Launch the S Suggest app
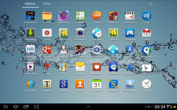Screen dimensions: 177x110 (x=113, y=86)
